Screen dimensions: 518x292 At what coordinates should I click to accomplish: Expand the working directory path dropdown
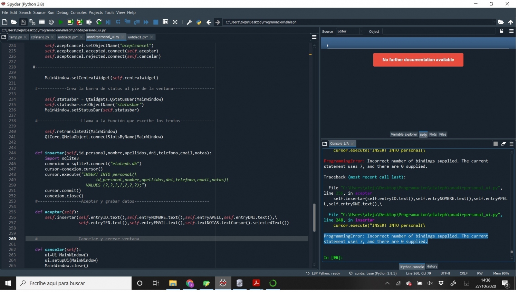tap(494, 22)
